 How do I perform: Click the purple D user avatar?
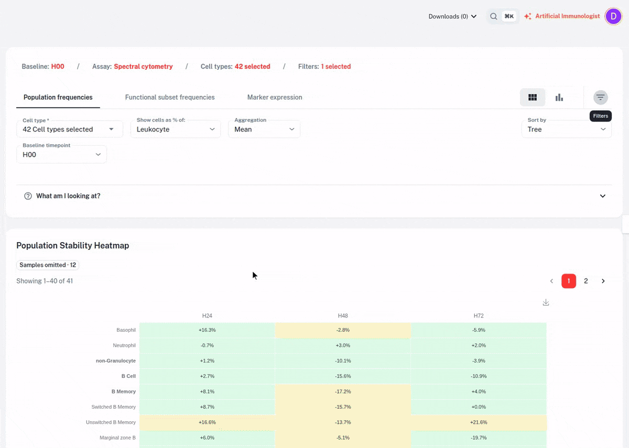tap(613, 16)
